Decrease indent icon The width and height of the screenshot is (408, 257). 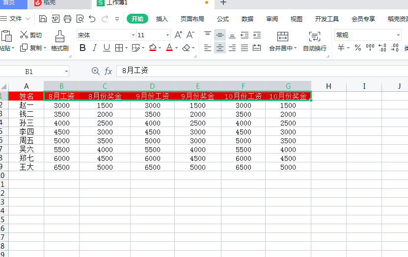[245, 35]
